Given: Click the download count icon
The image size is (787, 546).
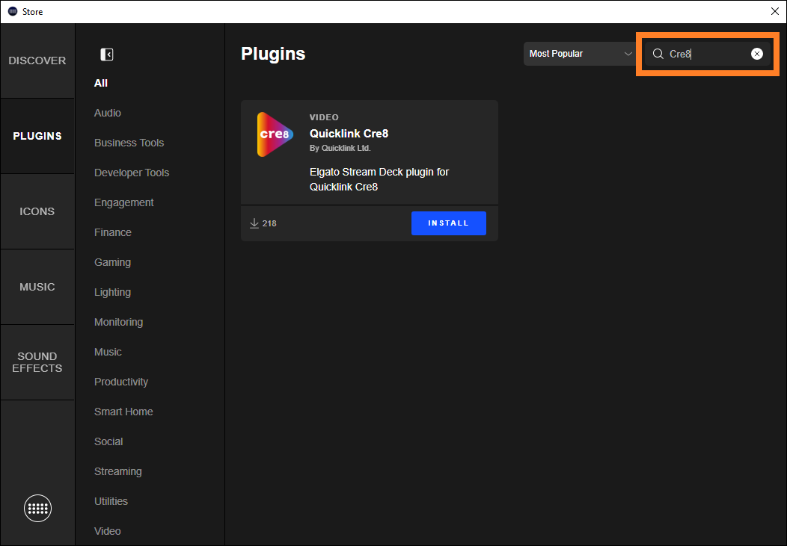Looking at the screenshot, I should [254, 223].
